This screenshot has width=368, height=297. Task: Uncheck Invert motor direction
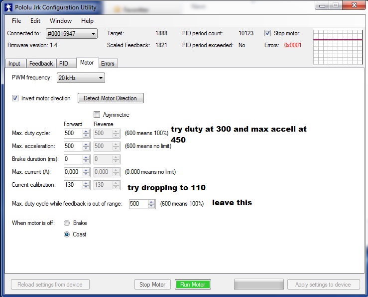15,98
